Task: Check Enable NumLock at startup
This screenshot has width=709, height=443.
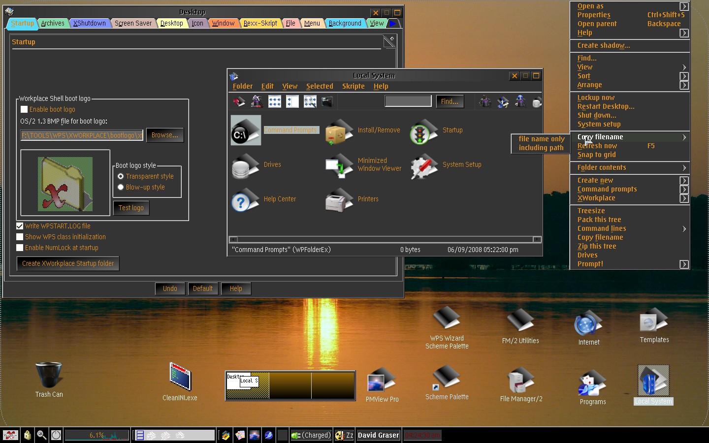Action: [20, 248]
